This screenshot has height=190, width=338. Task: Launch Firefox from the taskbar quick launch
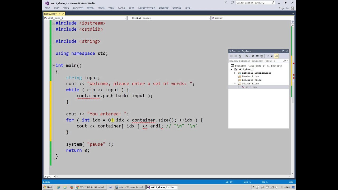72,187
